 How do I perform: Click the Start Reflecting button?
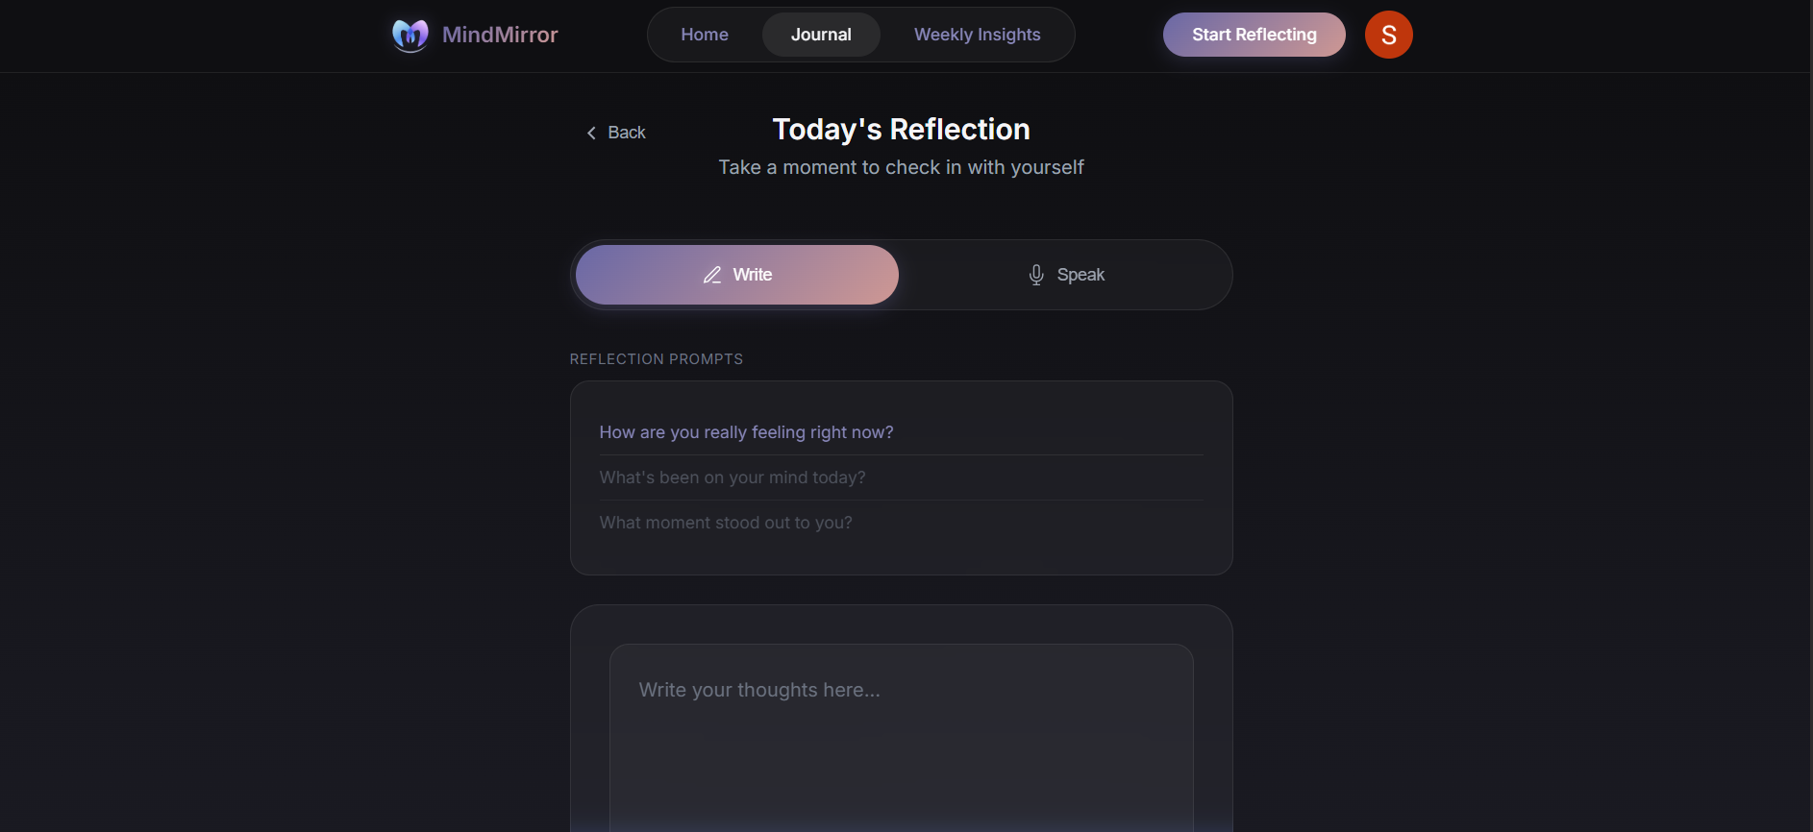click(1254, 35)
